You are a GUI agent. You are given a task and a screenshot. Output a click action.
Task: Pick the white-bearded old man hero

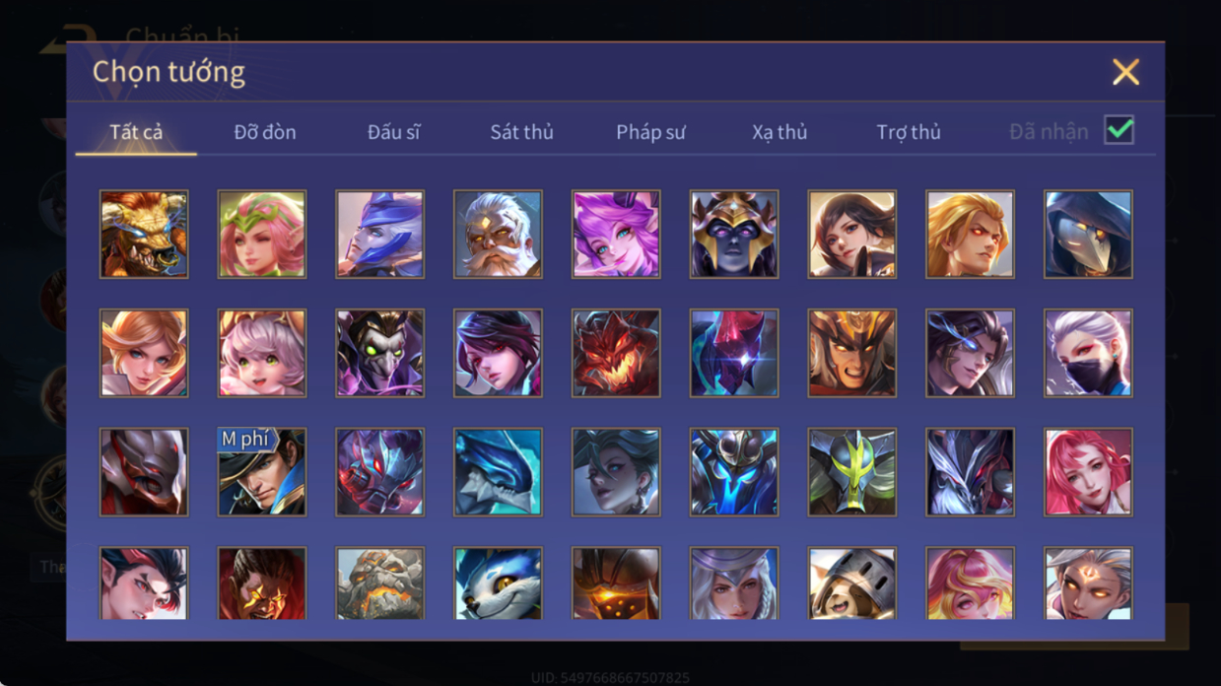pos(498,235)
